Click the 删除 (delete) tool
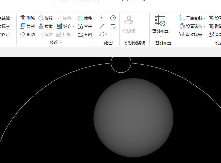The image size is (221, 163). [x=28, y=18]
